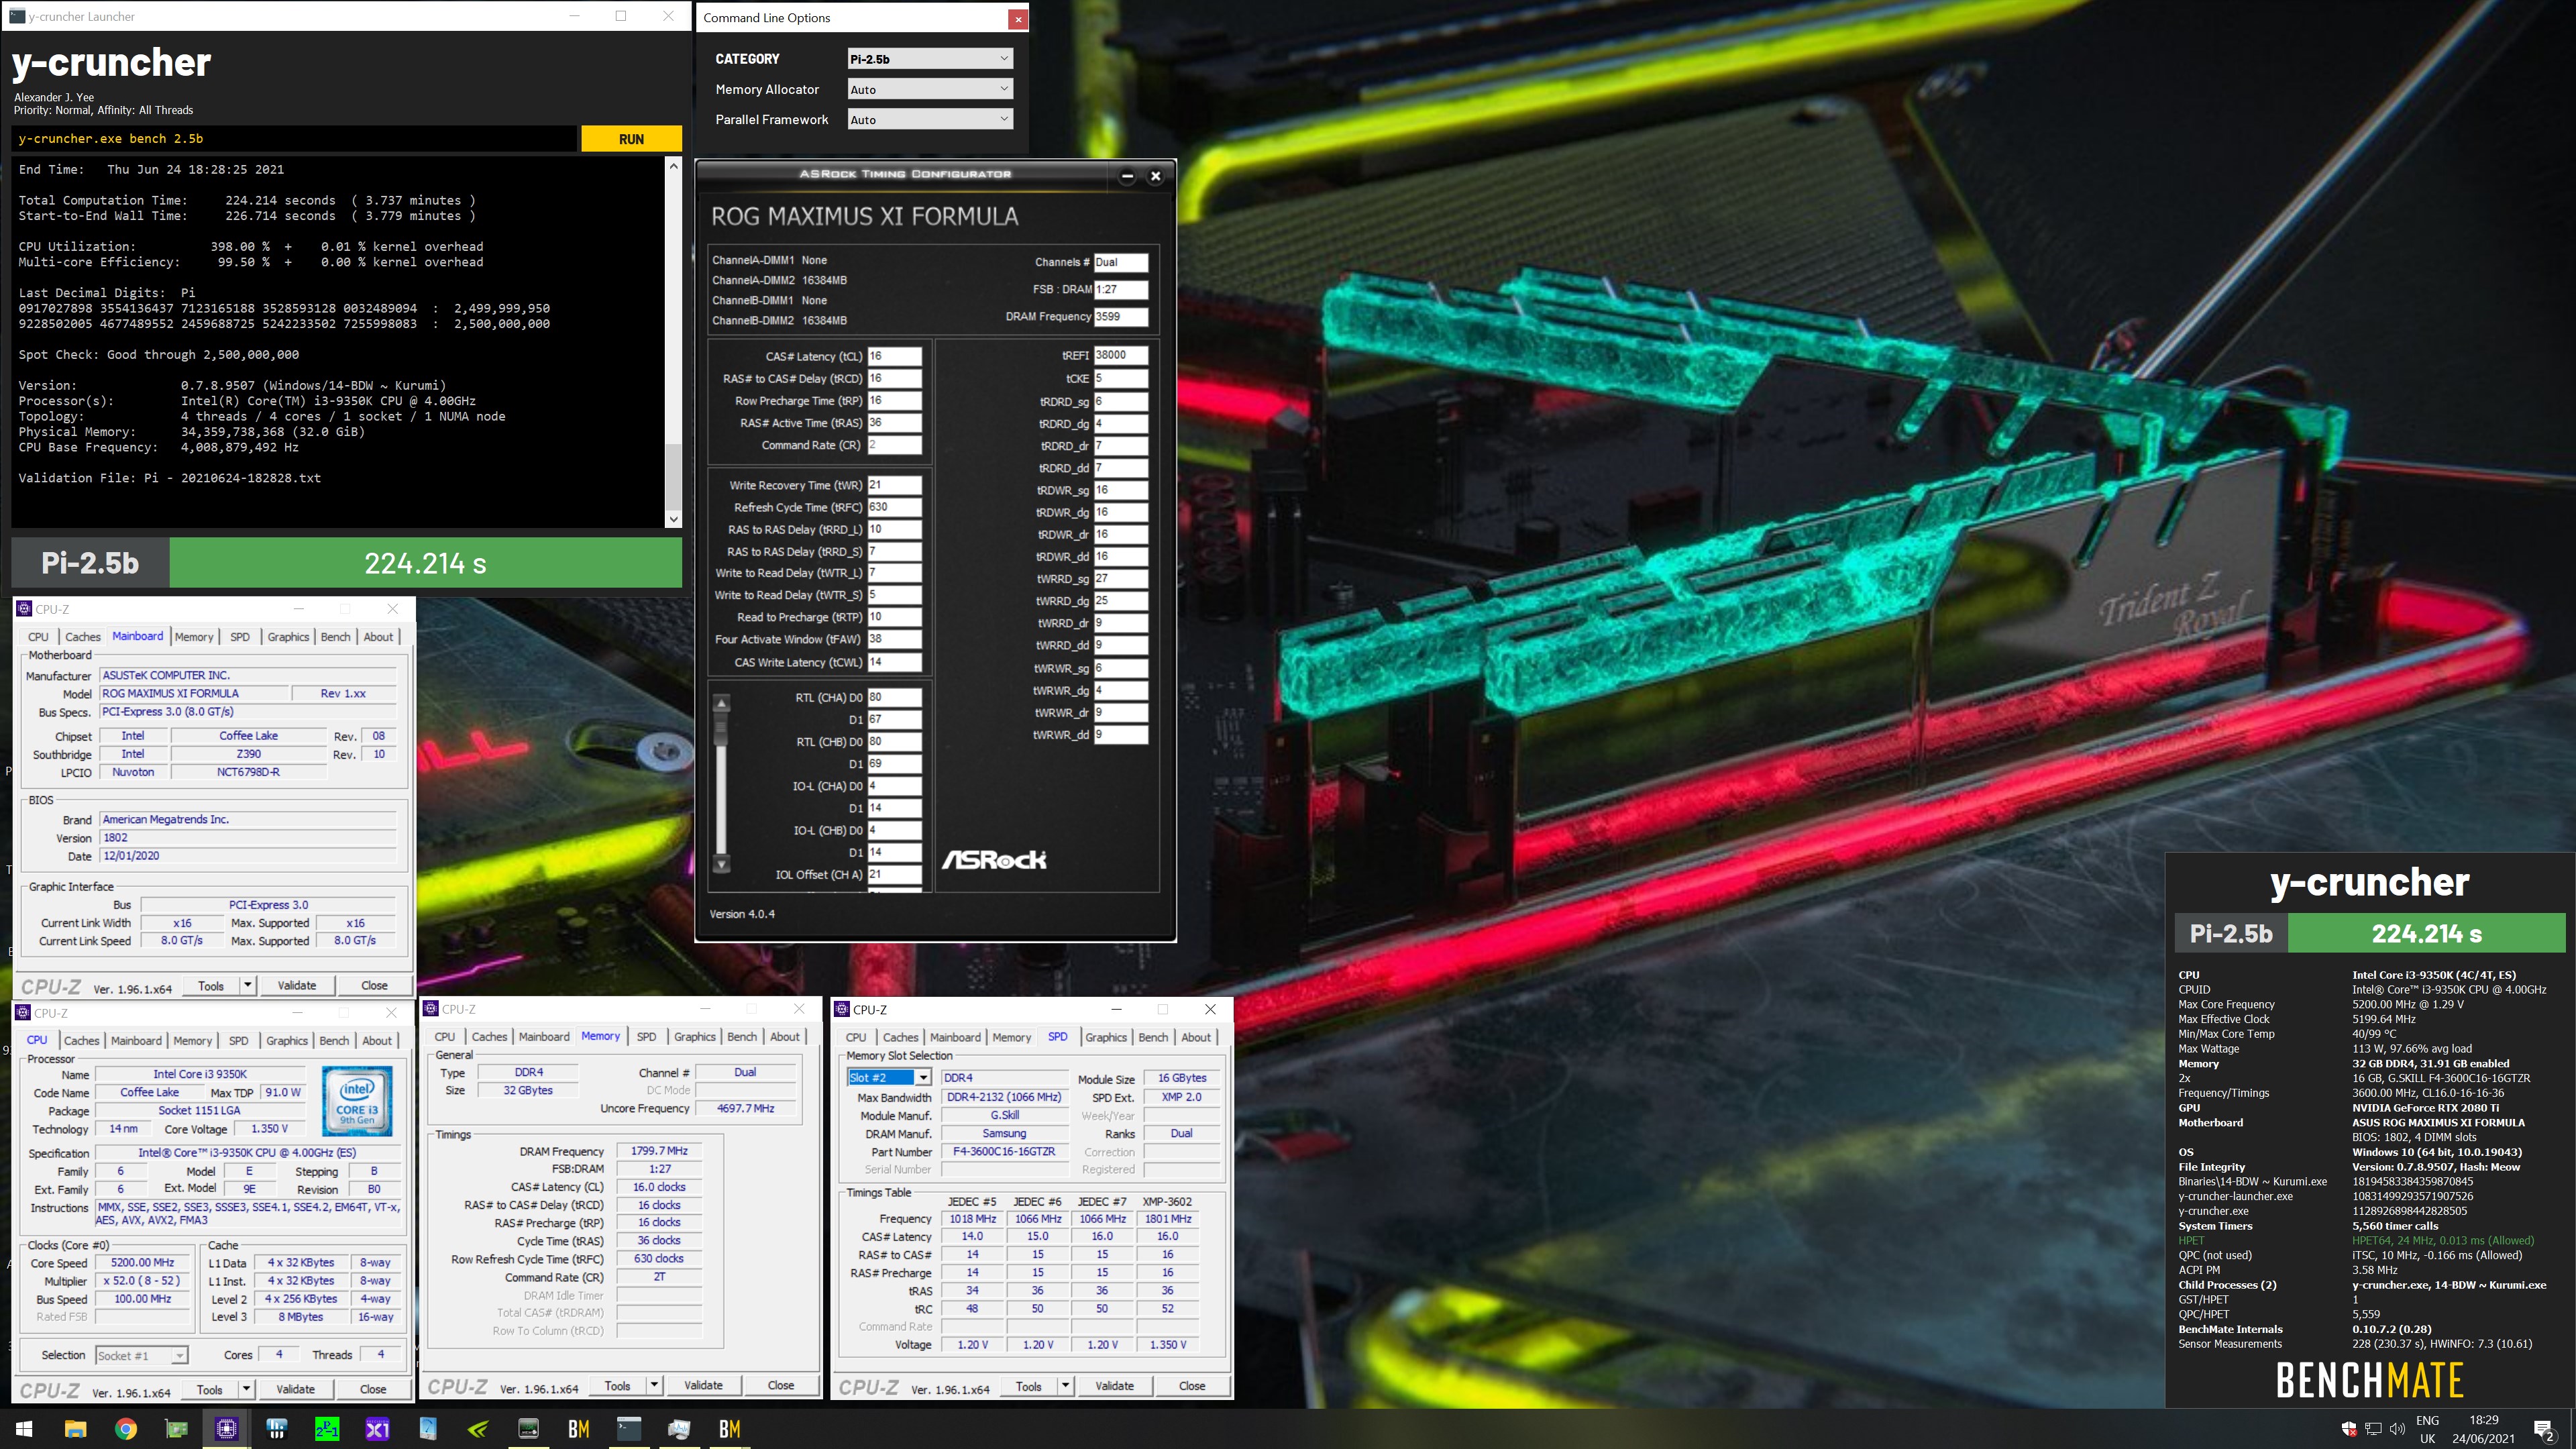Click the green 224.214 s result bar in launcher

pyautogui.click(x=425, y=563)
